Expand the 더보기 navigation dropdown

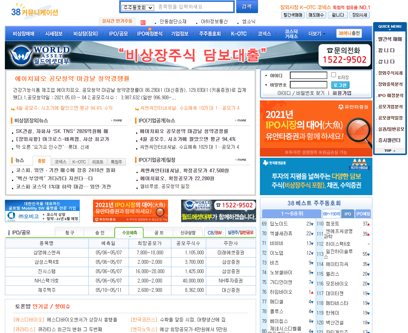point(316,34)
